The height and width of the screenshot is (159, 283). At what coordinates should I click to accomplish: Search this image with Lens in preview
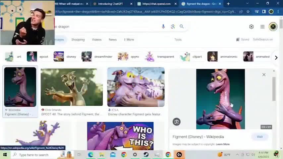pos(177,122)
